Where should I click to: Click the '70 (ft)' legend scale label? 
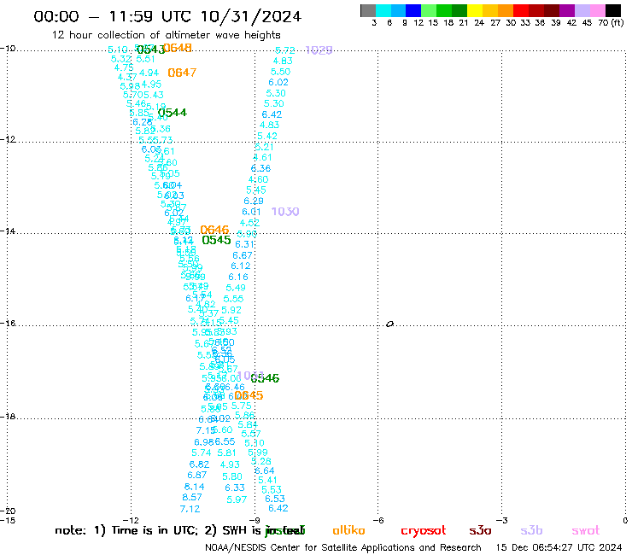[611, 23]
